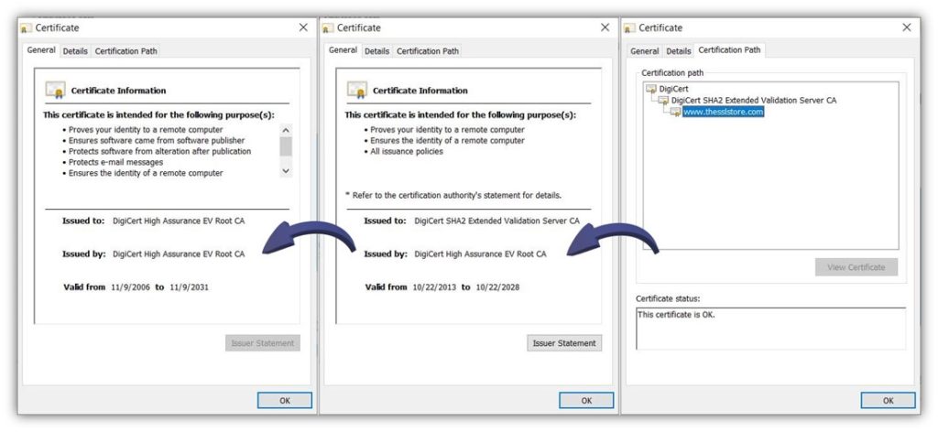The height and width of the screenshot is (432, 938).
Task: Close the right Certificate window
Action: (x=907, y=27)
